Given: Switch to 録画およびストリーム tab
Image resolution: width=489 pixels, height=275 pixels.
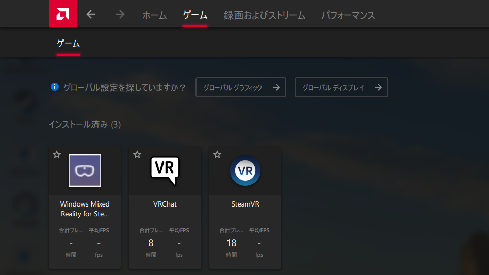Looking at the screenshot, I should click(264, 15).
